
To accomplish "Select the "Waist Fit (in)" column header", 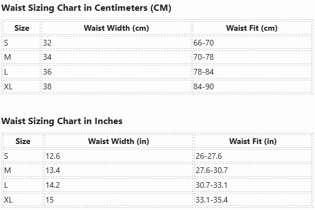I will click(253, 141).
